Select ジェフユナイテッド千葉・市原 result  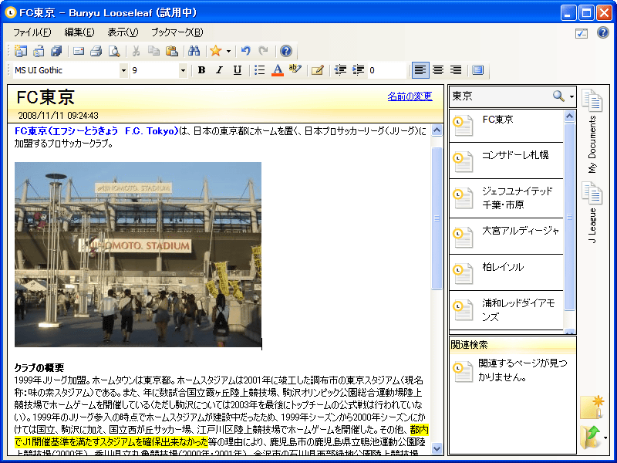pos(507,198)
